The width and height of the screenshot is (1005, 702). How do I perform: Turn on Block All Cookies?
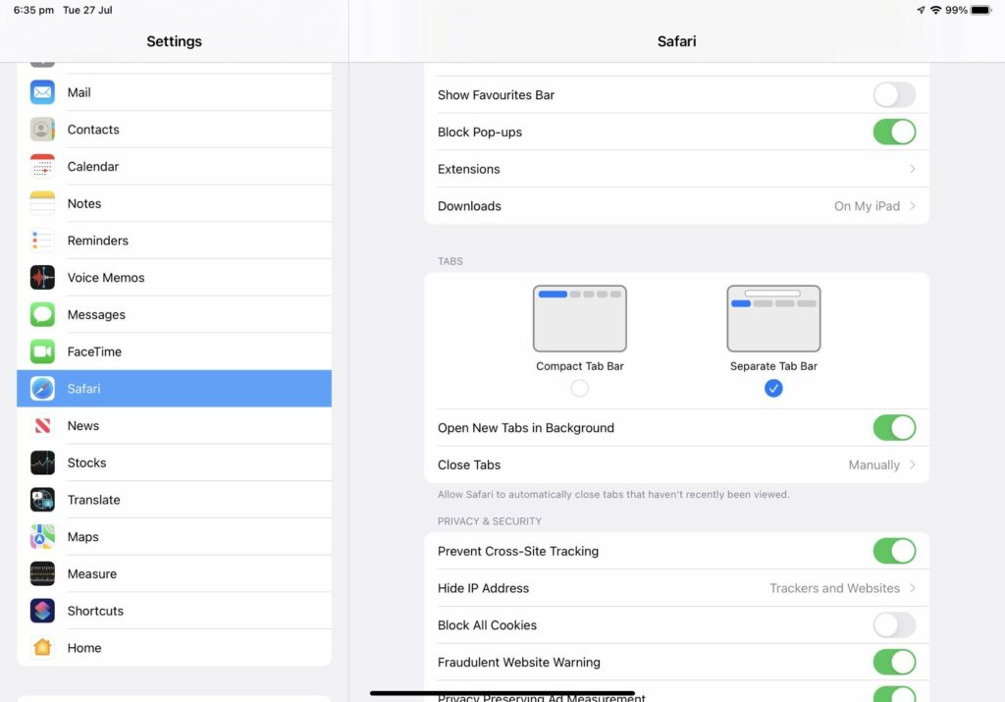point(893,624)
